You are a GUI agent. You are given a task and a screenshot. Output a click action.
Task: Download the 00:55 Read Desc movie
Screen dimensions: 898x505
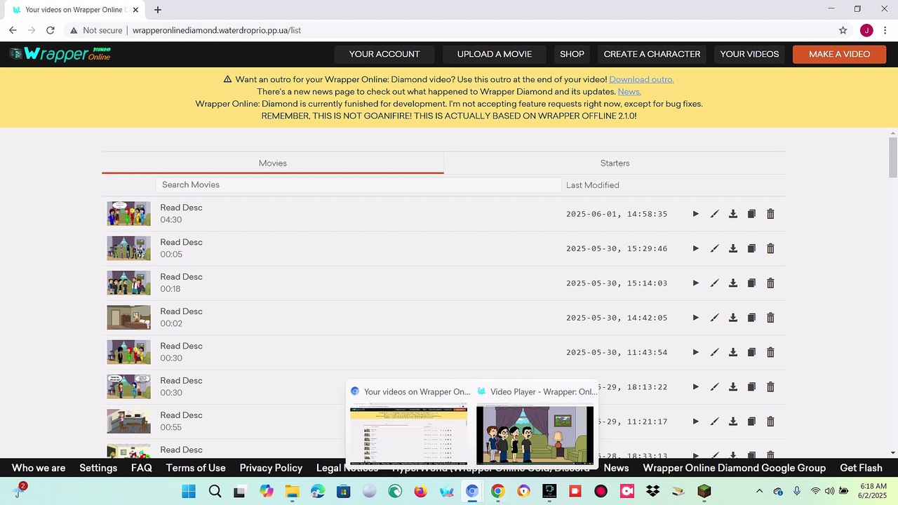click(733, 422)
